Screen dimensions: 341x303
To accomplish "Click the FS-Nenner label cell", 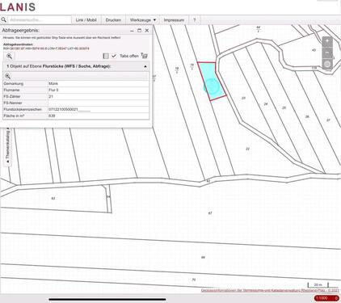I will [25, 103].
